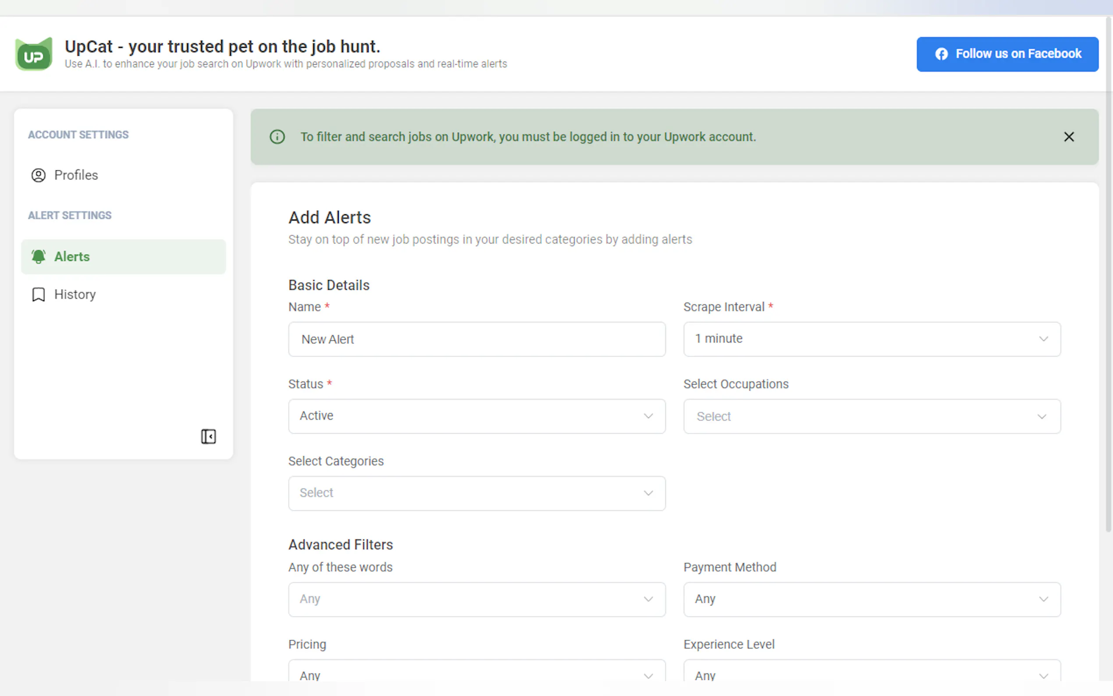The height and width of the screenshot is (696, 1113).
Task: Open the Select Categories dropdown
Action: [477, 493]
